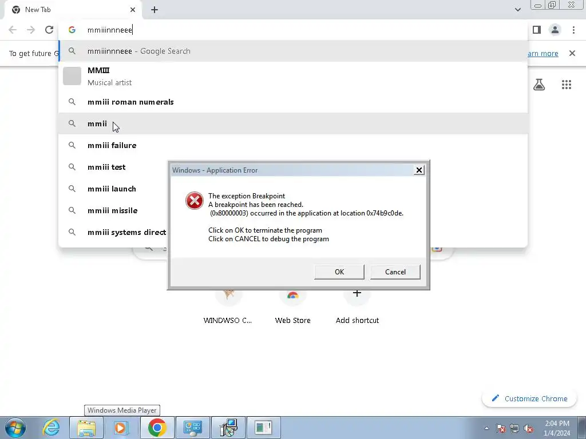Toggle the Chrome side panel icon

(537, 30)
